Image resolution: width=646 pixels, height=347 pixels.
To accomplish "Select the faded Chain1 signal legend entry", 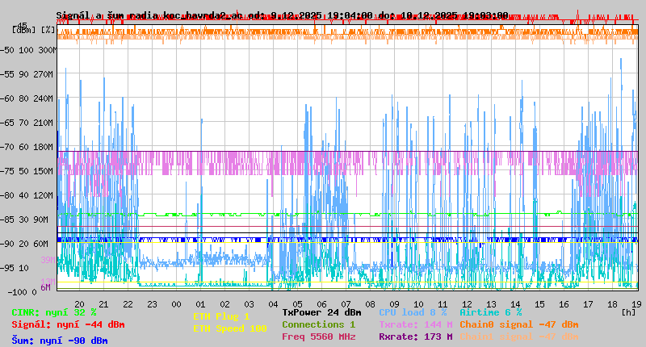I will (x=519, y=337).
